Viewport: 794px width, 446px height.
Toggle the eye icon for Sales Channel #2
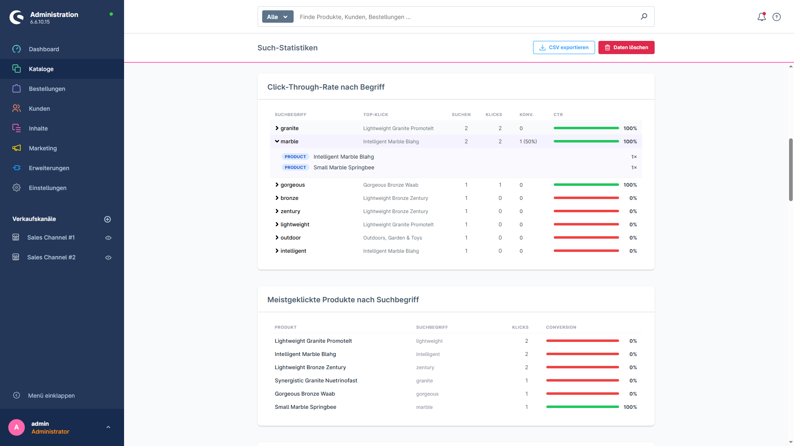tap(108, 258)
